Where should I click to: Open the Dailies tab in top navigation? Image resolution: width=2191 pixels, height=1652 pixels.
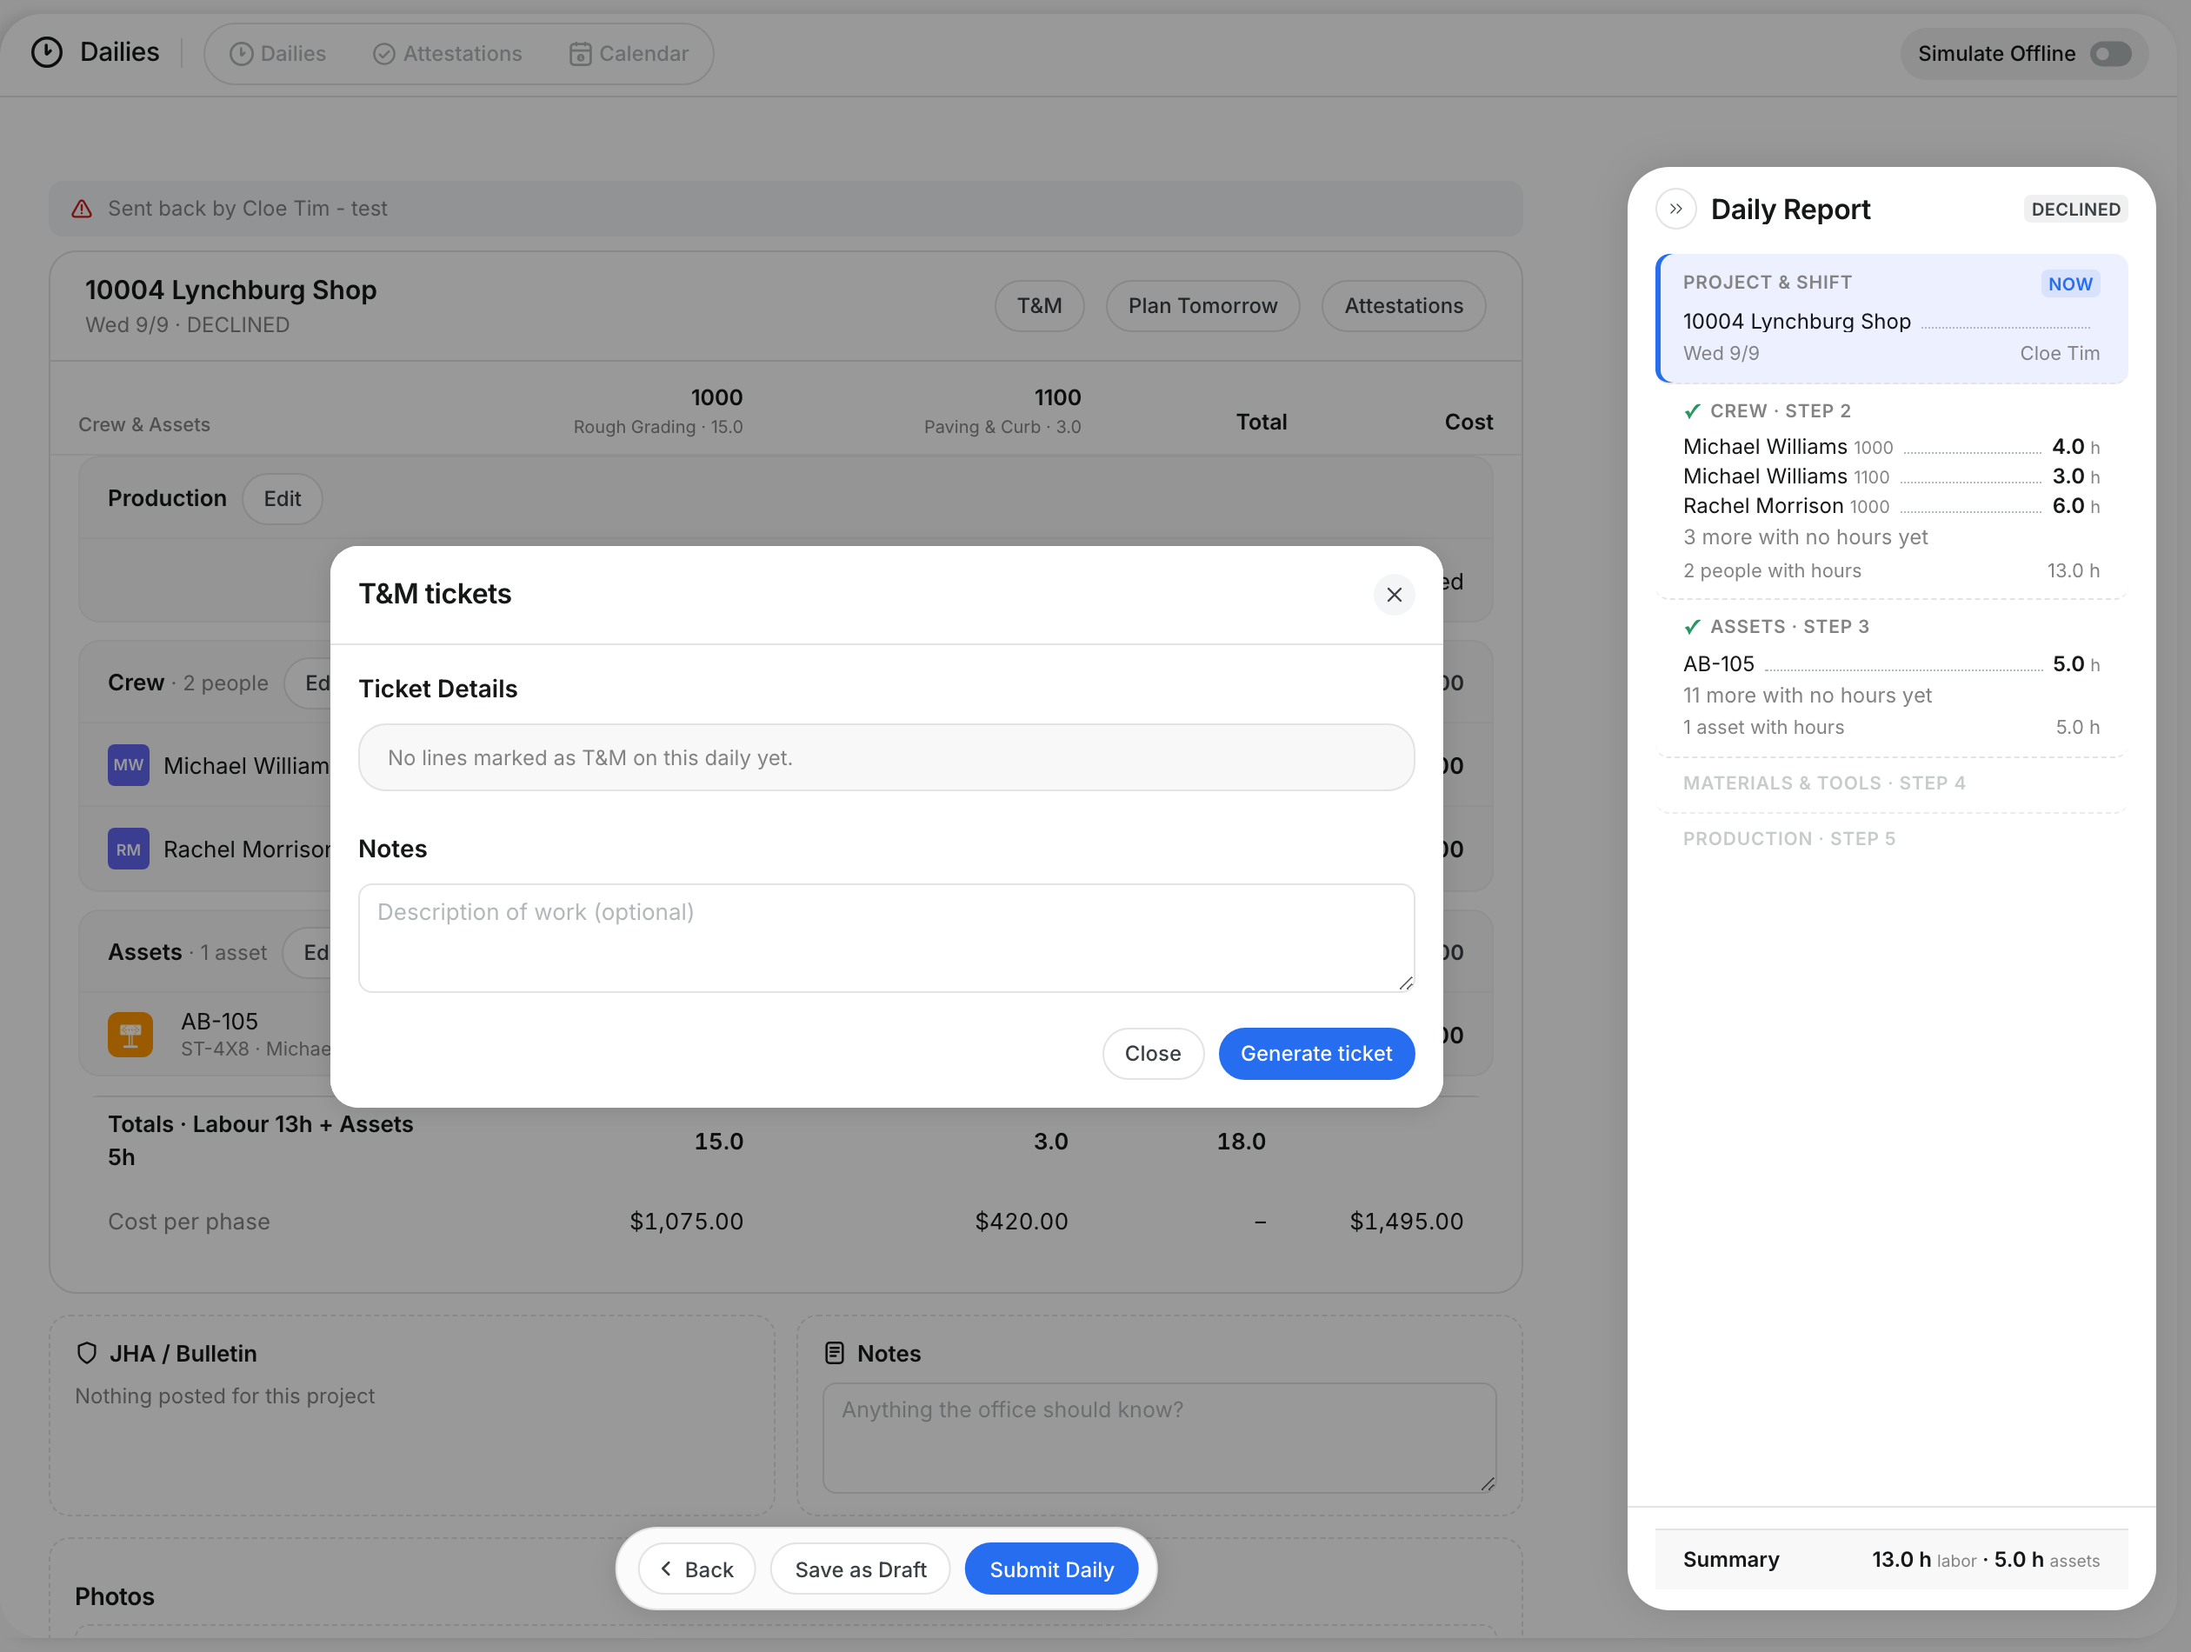point(277,54)
